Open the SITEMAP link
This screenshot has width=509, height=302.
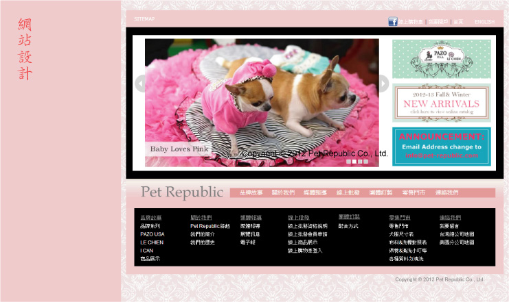[144, 19]
